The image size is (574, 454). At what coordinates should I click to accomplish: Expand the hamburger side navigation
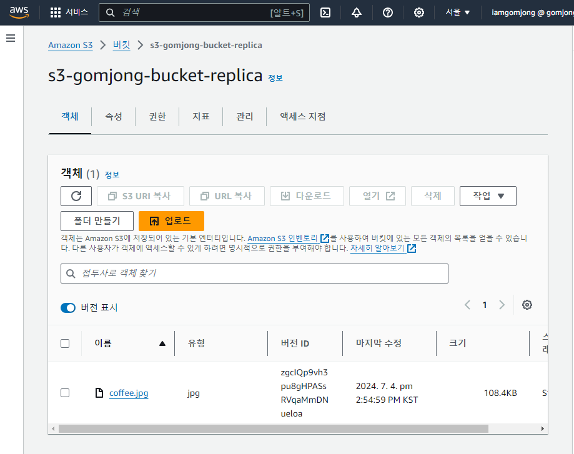[x=11, y=38]
